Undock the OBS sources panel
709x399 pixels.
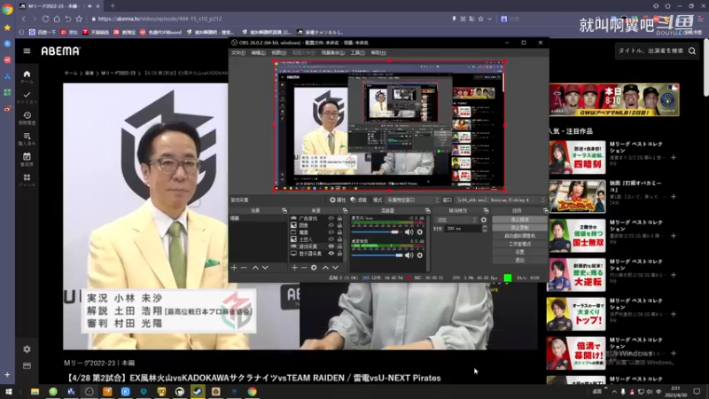[345, 211]
